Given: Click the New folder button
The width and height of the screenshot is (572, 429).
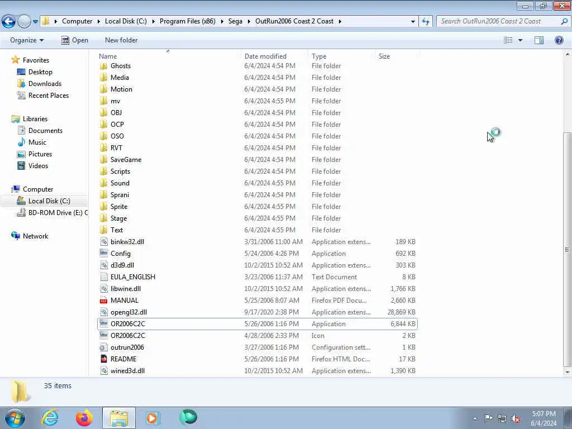Looking at the screenshot, I should tap(121, 40).
